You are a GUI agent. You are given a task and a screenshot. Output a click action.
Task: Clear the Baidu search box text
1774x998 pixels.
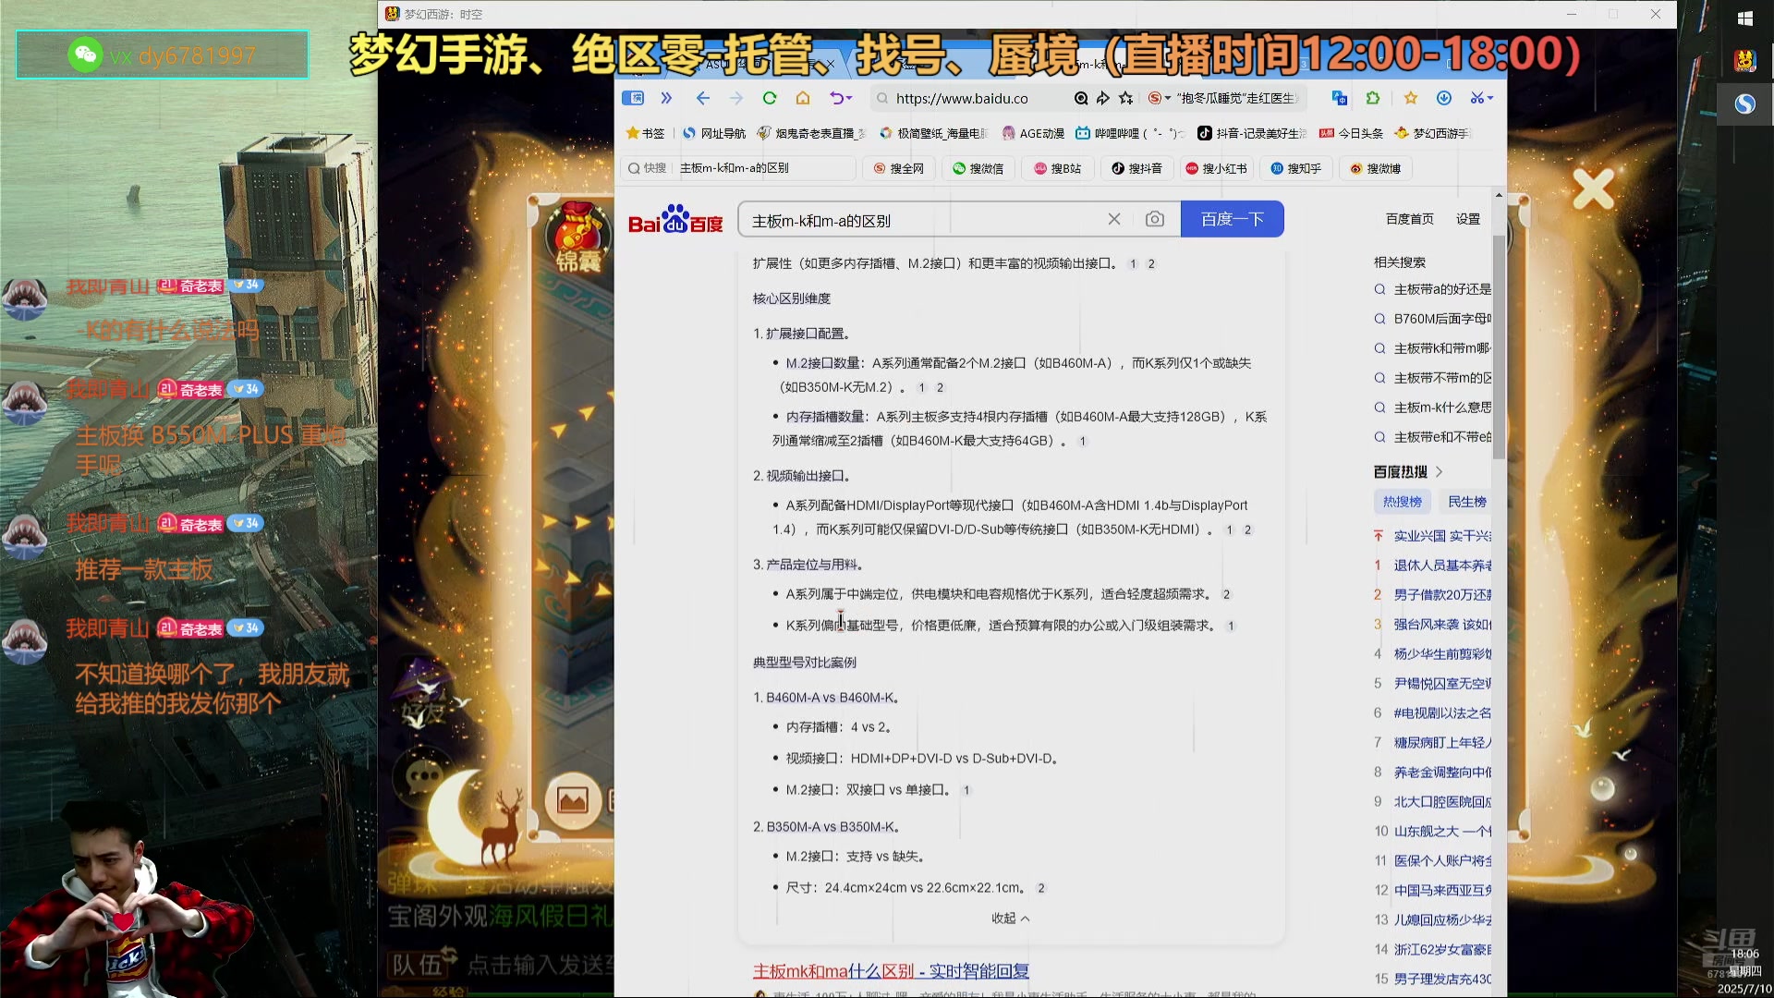pyautogui.click(x=1114, y=219)
